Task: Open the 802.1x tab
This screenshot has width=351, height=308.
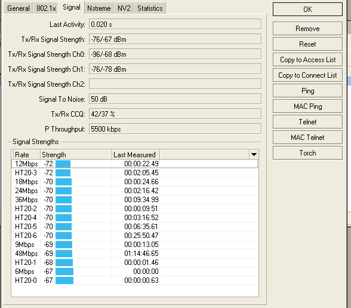Action: pos(46,8)
